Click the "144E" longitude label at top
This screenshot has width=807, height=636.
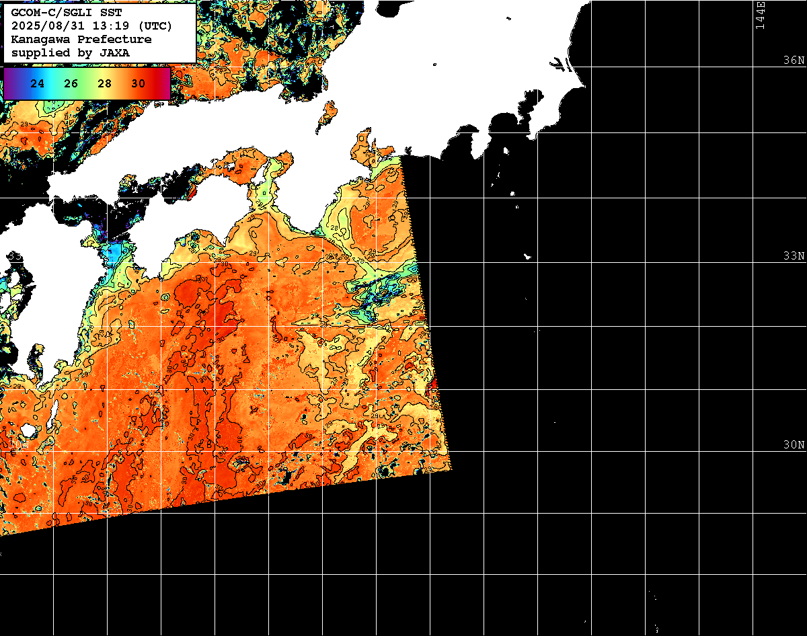(x=761, y=15)
